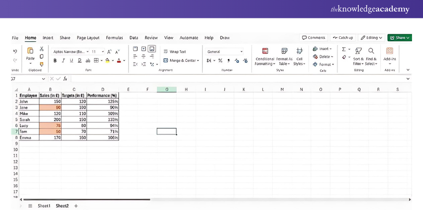Image resolution: width=423 pixels, height=224 pixels.
Task: Click the Cut scissors icon
Action: point(42,49)
